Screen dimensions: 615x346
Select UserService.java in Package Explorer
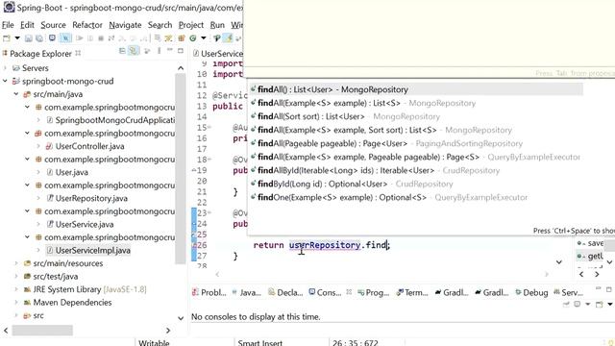click(85, 224)
